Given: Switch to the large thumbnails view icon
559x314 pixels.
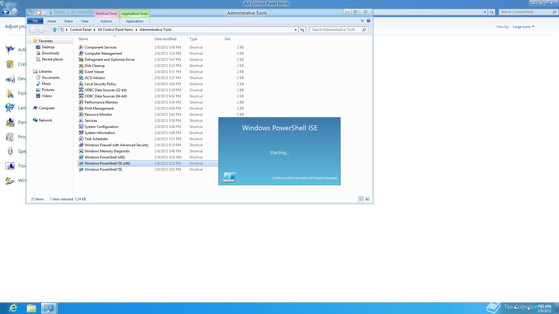Looking at the screenshot, I should pos(367,199).
